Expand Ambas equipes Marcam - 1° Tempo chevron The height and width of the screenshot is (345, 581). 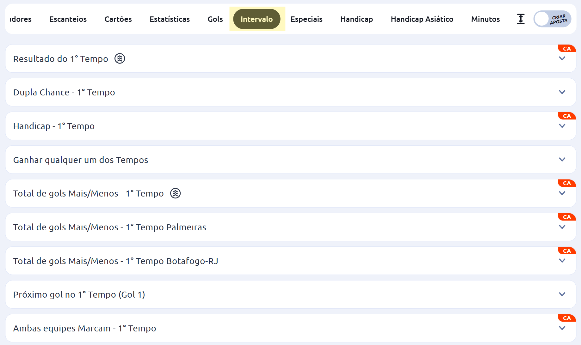[562, 328]
